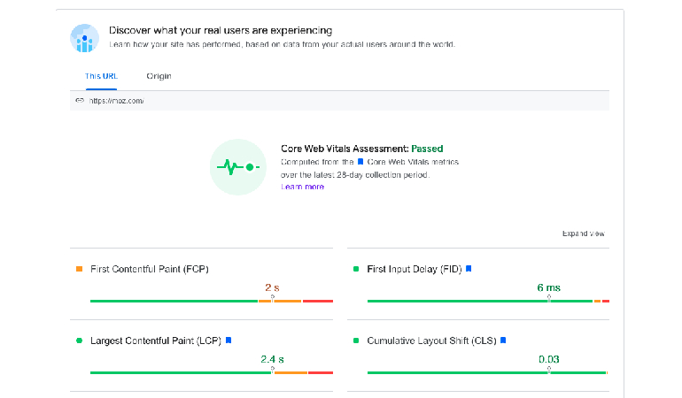Image resolution: width=682 pixels, height=398 pixels.
Task: Open the Learn more link
Action: pos(302,188)
